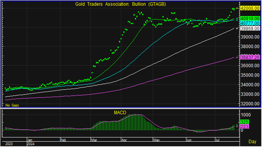Click the 33000.00 price axis value
The height and width of the screenshot is (147, 262).
(x=250, y=94)
